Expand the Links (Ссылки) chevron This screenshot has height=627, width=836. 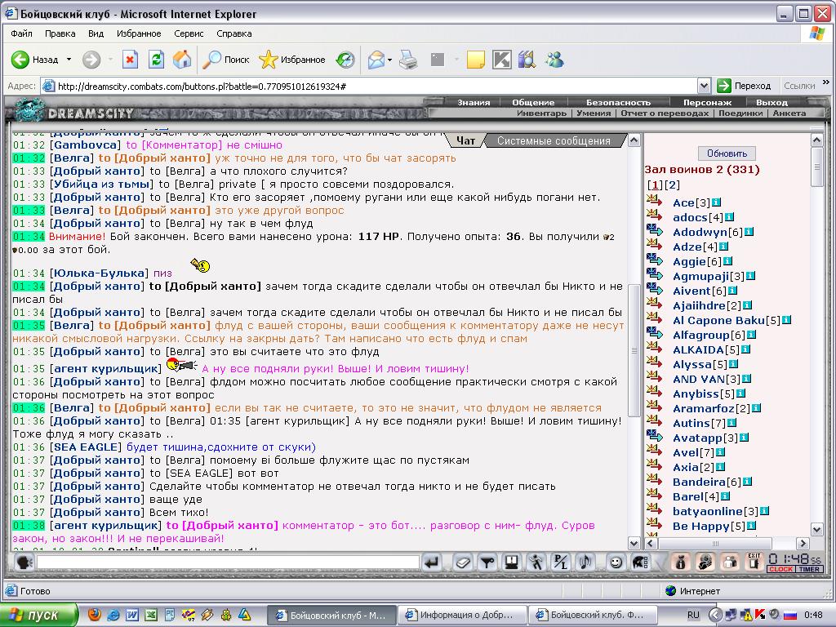coord(826,82)
